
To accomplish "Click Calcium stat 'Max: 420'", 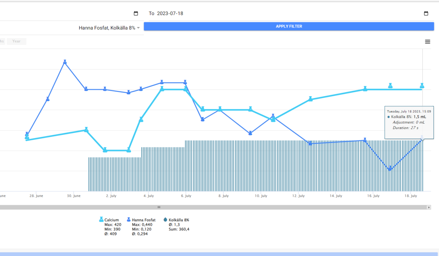I will pyautogui.click(x=113, y=225).
